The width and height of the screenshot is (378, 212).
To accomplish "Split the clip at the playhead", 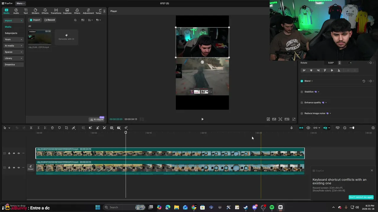I will pyautogui.click(x=31, y=128).
